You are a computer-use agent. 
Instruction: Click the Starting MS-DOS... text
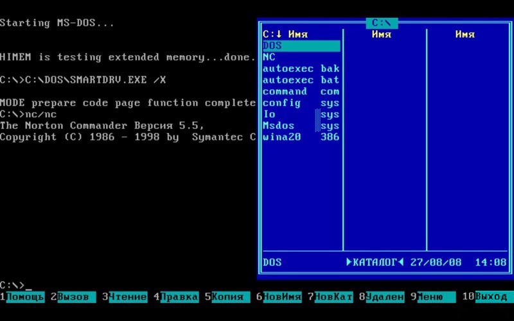click(57, 23)
